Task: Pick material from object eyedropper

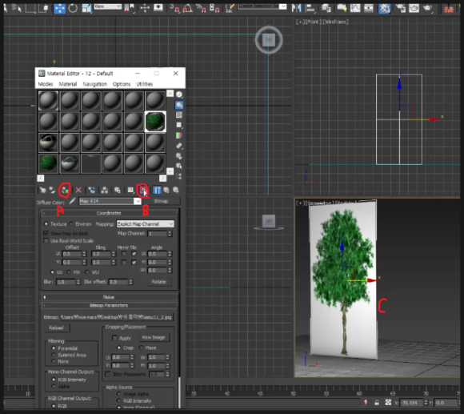Action: [x=72, y=201]
